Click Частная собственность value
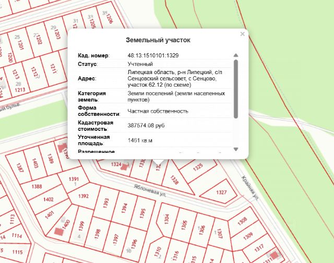 tap(158, 111)
